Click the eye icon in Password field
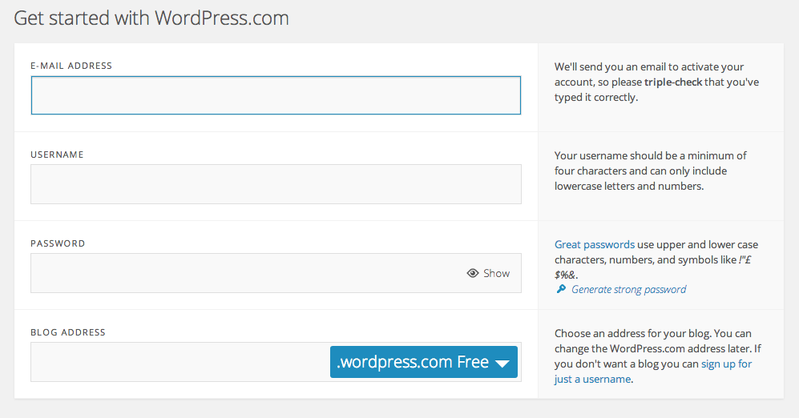The width and height of the screenshot is (799, 418). [472, 273]
